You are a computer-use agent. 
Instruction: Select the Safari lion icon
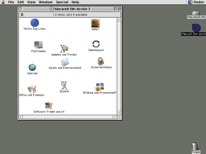96,23
